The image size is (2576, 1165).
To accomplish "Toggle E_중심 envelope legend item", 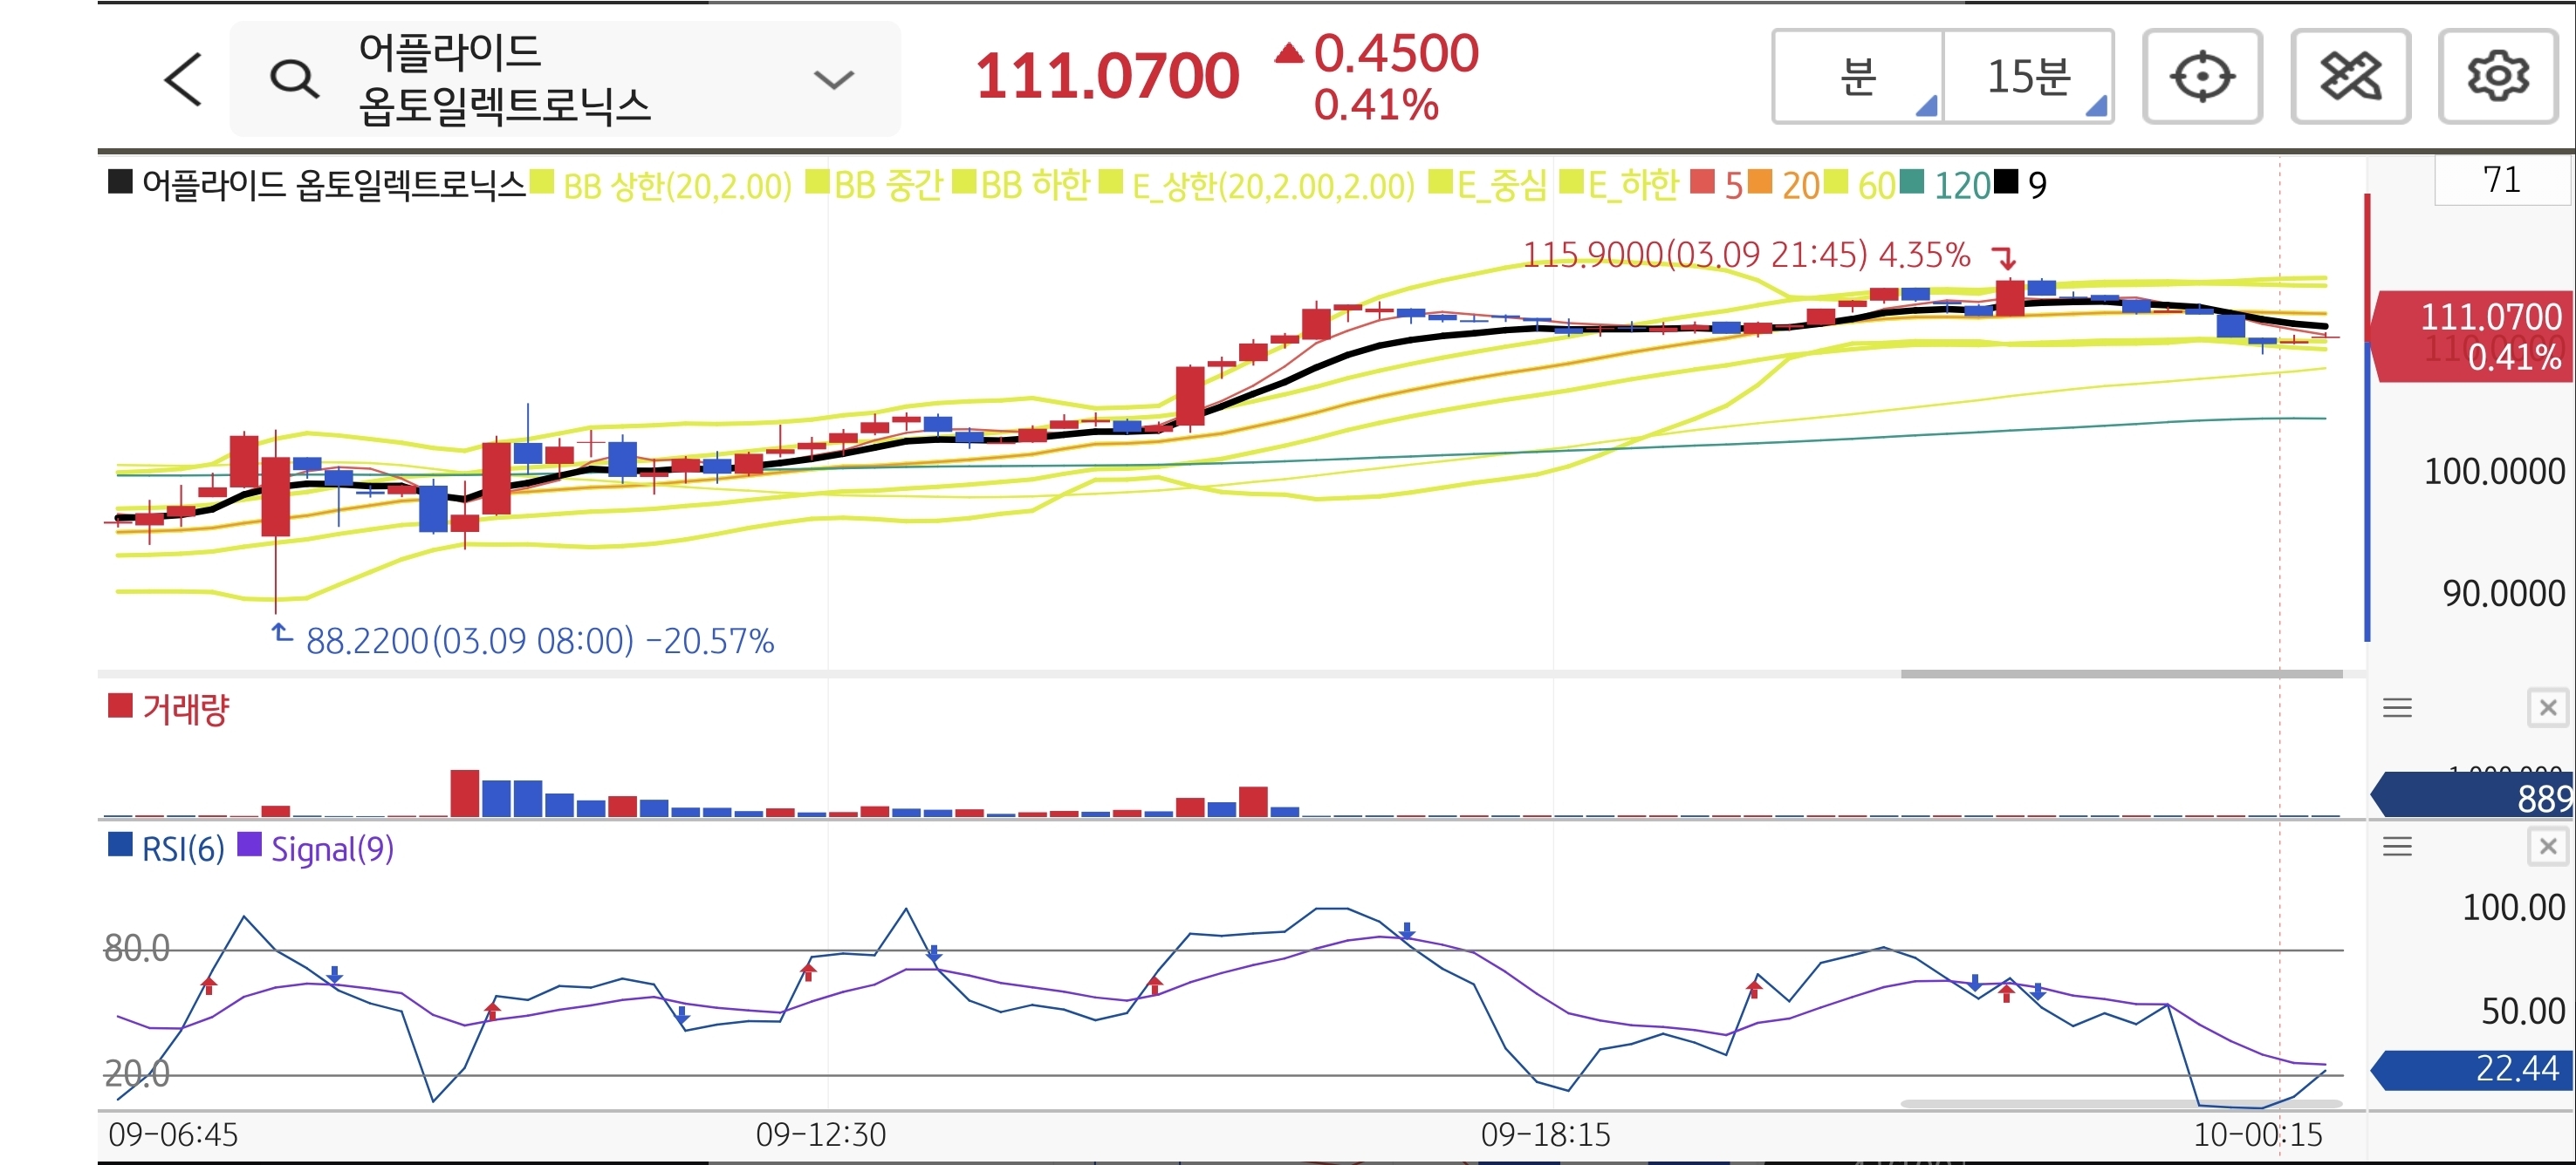I will tap(1500, 186).
